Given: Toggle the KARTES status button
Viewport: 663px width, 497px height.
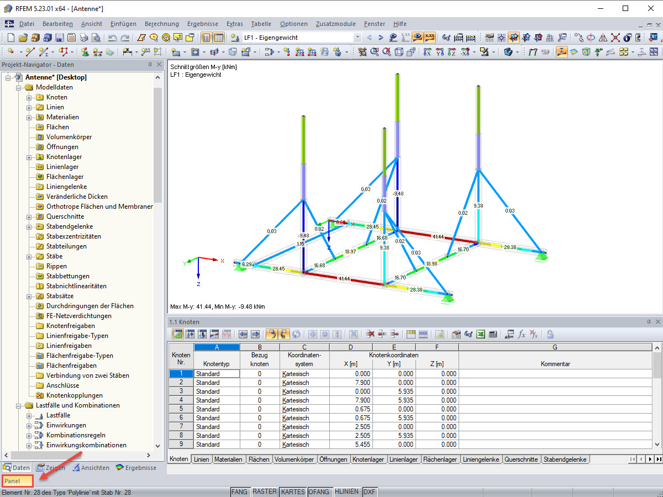Looking at the screenshot, I should click(292, 491).
